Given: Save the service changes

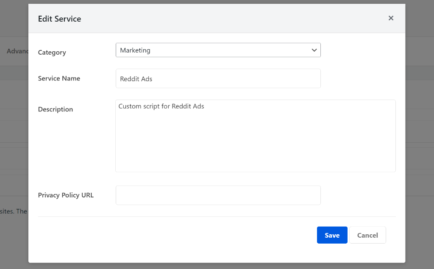Looking at the screenshot, I should coord(332,235).
